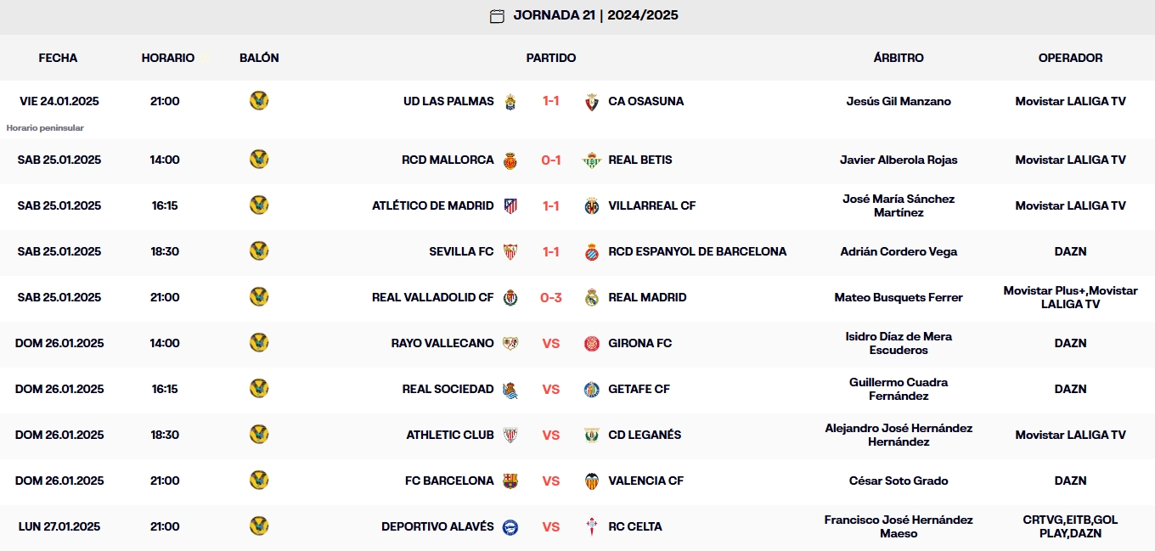Expand the OPERADOR column header
Viewport: 1155px width, 551px height.
(1071, 58)
